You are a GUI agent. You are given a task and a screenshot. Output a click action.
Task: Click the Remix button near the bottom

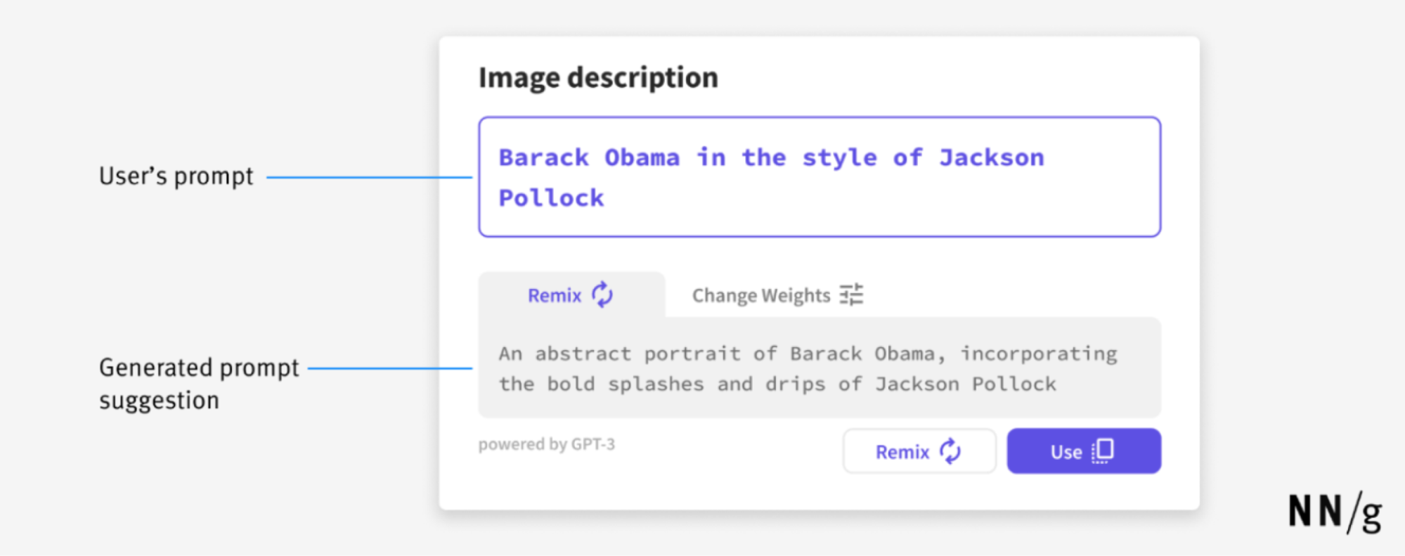[919, 451]
